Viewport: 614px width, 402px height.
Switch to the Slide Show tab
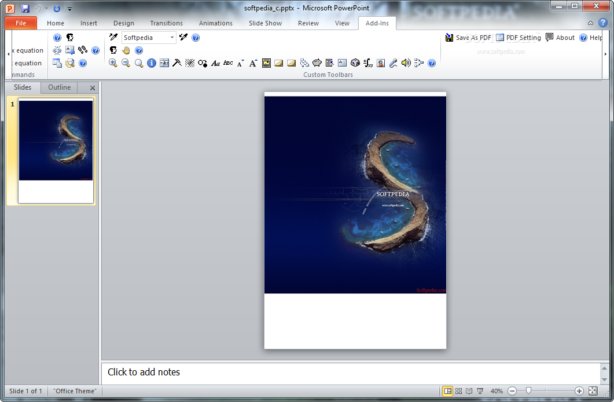pyautogui.click(x=265, y=23)
